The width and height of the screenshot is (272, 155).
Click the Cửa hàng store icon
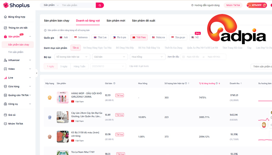[x=5, y=86]
